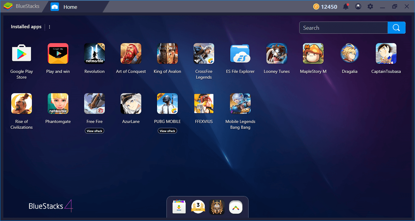This screenshot has height=221, width=415.
Task: Open the account profile icon
Action: coord(358,6)
